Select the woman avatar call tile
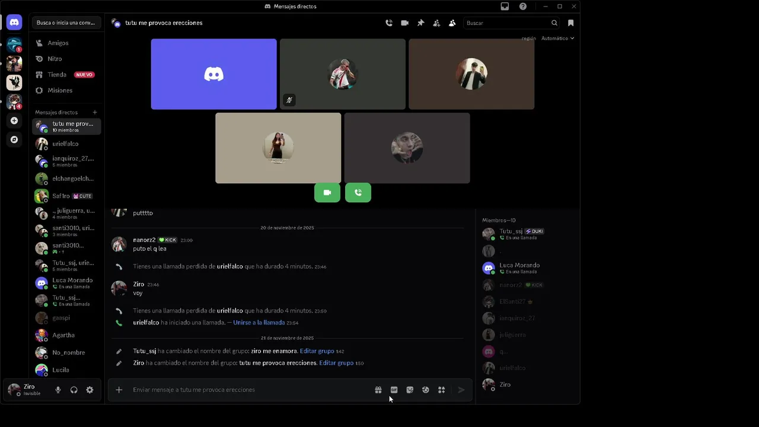Screen dimensions: 759x427 [278, 148]
